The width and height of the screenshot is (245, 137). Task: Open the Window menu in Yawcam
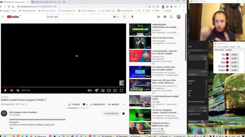click(x=232, y=46)
